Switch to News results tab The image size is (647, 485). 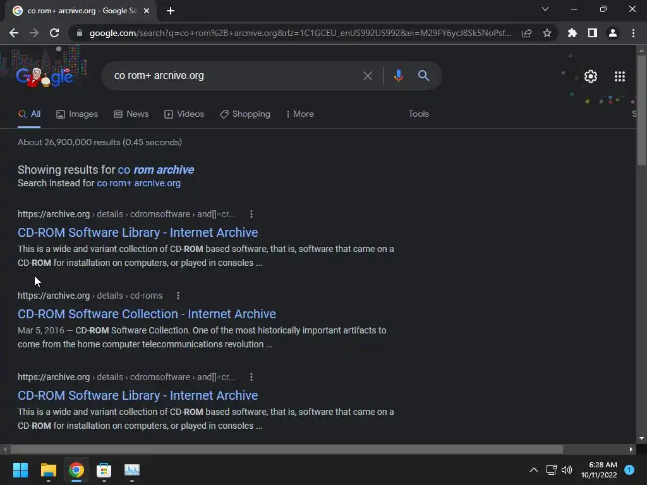point(131,114)
